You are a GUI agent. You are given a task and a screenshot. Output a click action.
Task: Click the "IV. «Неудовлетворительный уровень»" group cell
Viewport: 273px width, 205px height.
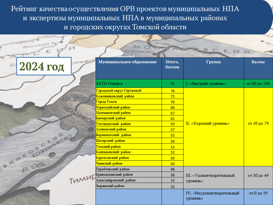(214, 197)
